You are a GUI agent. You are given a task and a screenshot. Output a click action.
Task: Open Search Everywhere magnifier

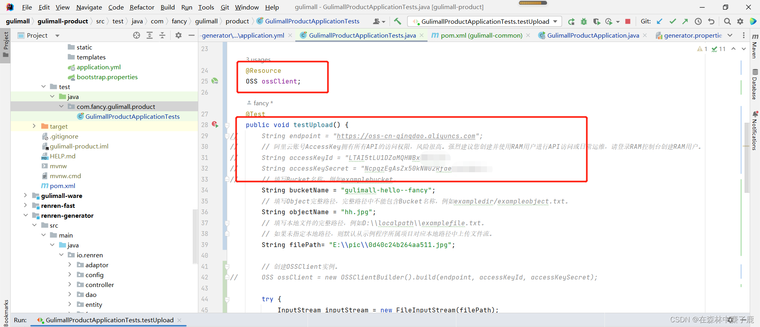[727, 21]
